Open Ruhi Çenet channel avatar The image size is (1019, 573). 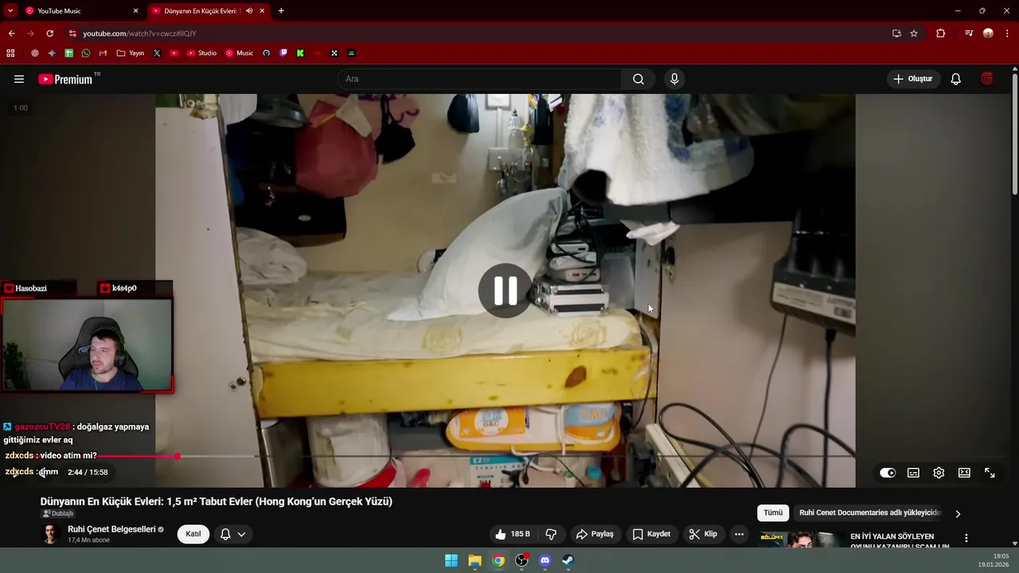[50, 534]
